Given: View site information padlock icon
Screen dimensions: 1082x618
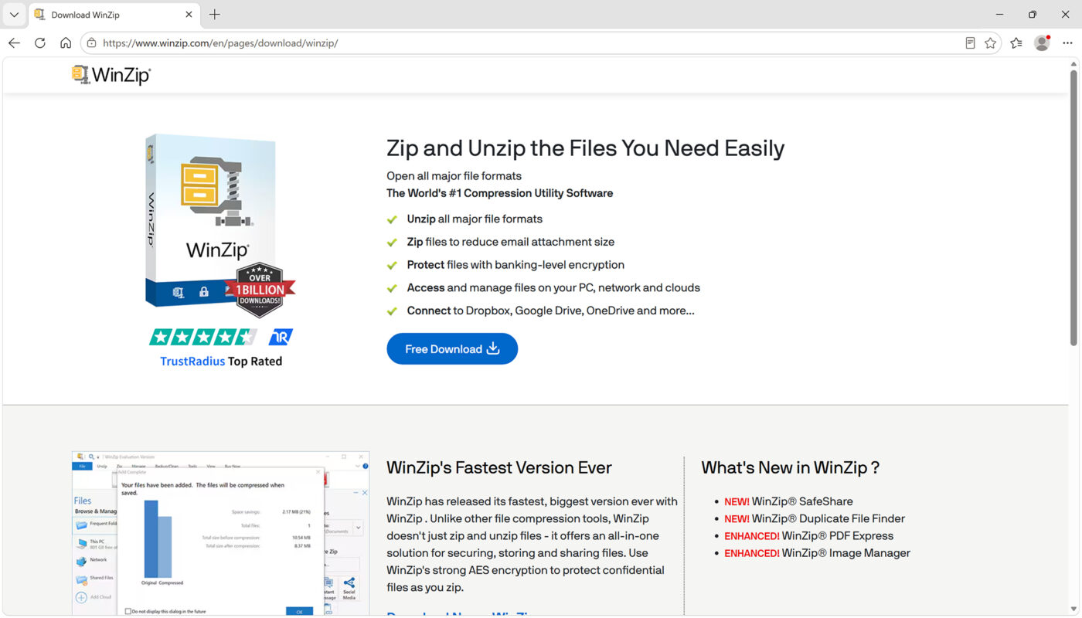Looking at the screenshot, I should [91, 43].
